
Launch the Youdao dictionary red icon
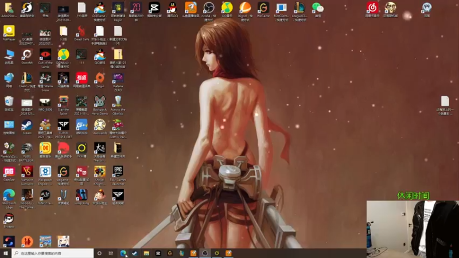coord(81,80)
